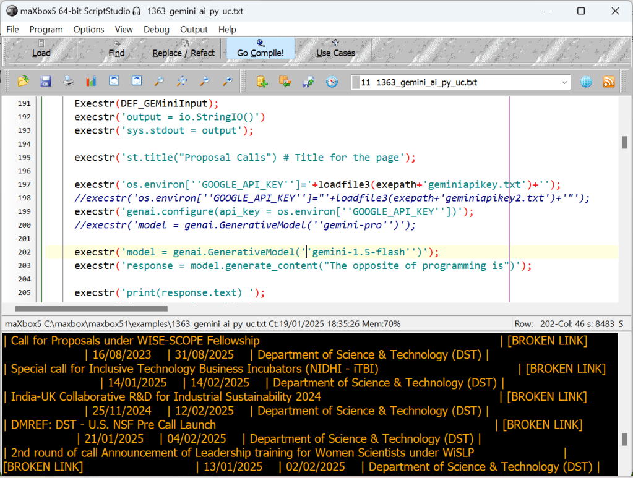Click the orange RSS feed icon
This screenshot has width=633, height=478.
click(x=609, y=82)
